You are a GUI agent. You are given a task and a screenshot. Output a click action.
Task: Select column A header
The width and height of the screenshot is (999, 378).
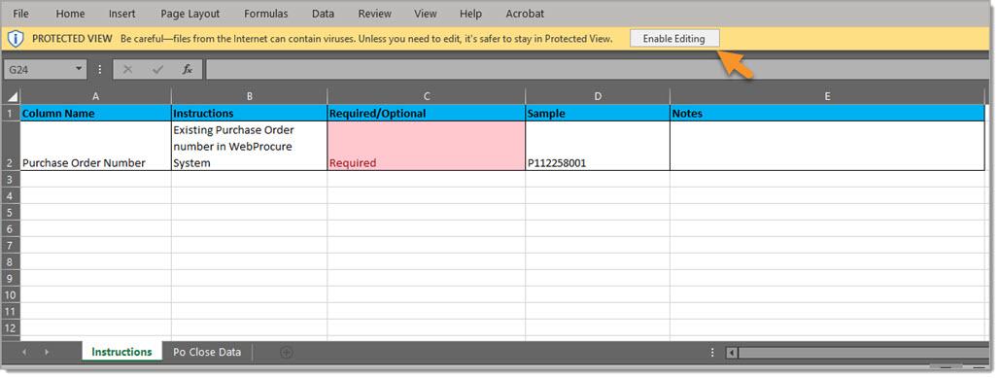pyautogui.click(x=95, y=96)
